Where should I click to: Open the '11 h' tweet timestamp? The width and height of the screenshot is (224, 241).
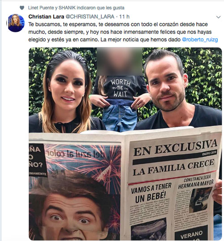(x=124, y=17)
